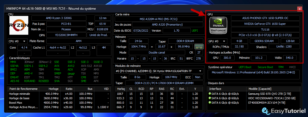This screenshot has height=117, width=308.
Task: Click the ASUS PHOENIX GTX 1650 SUPER OC field
Action: (x=265, y=18)
